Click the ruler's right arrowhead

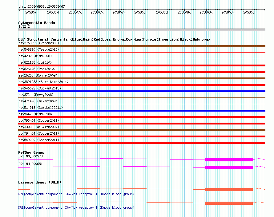pos(264,10)
